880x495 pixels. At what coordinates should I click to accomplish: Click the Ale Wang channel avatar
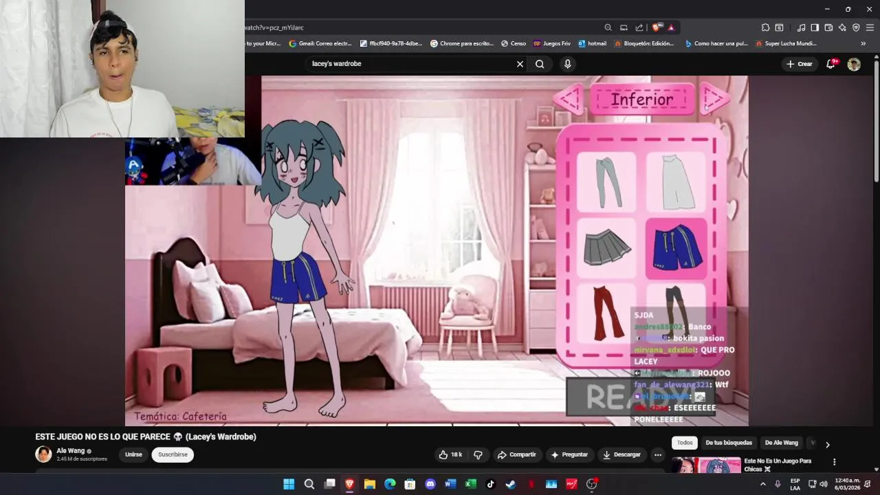point(43,454)
